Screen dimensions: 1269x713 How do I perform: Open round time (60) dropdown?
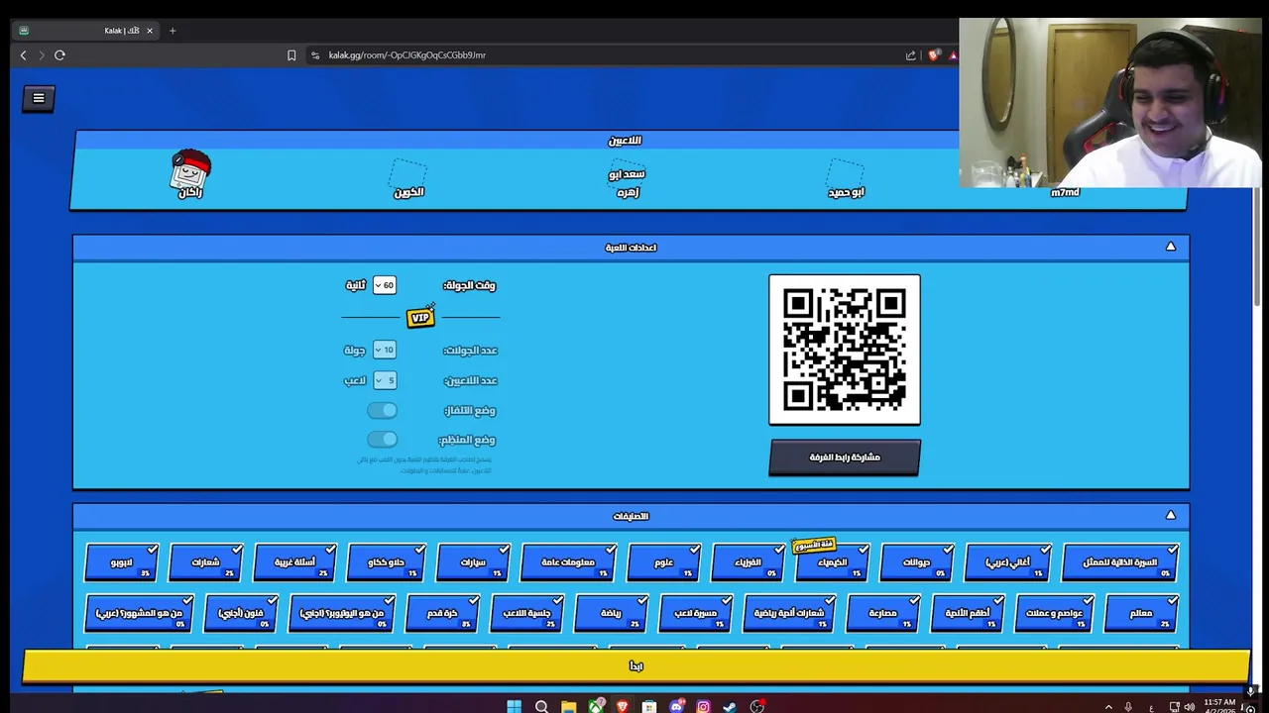[385, 285]
